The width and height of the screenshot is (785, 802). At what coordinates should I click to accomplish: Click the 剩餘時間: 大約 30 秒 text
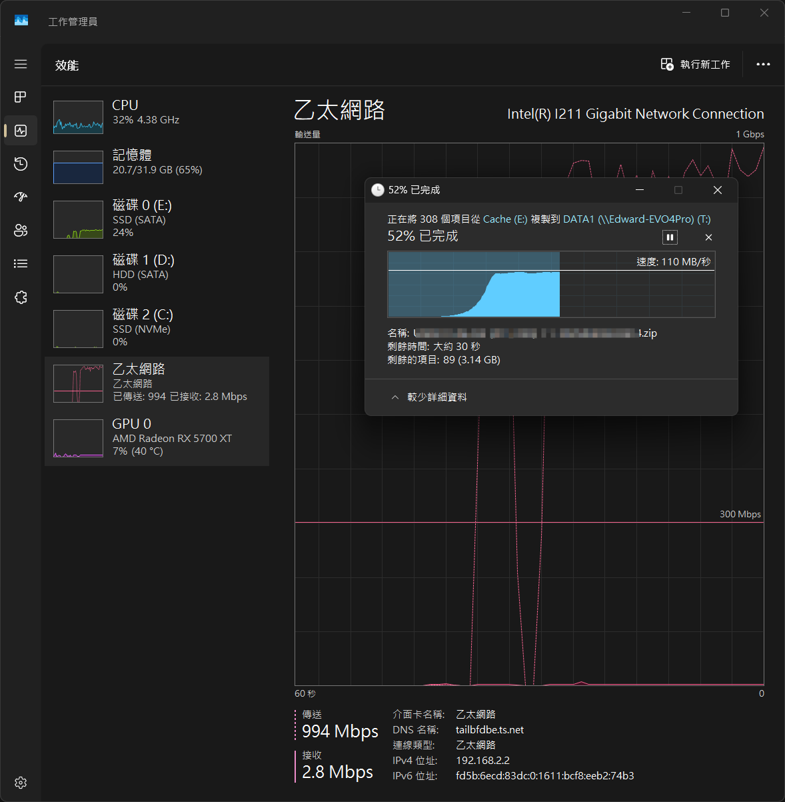[x=434, y=346]
